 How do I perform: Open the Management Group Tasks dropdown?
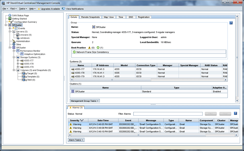[x=85, y=101]
